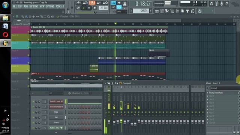Pause playback with the pause button
Image resolution: width=240 pixels, height=135 pixels.
click(x=83, y=8)
